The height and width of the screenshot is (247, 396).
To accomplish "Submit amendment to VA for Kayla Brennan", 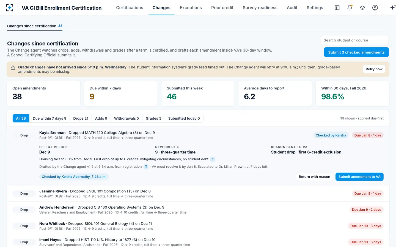I will [359, 177].
